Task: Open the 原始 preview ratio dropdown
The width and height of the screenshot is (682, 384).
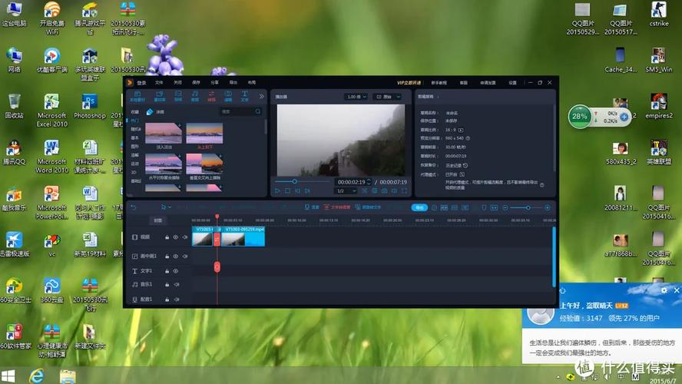Action: (x=388, y=97)
